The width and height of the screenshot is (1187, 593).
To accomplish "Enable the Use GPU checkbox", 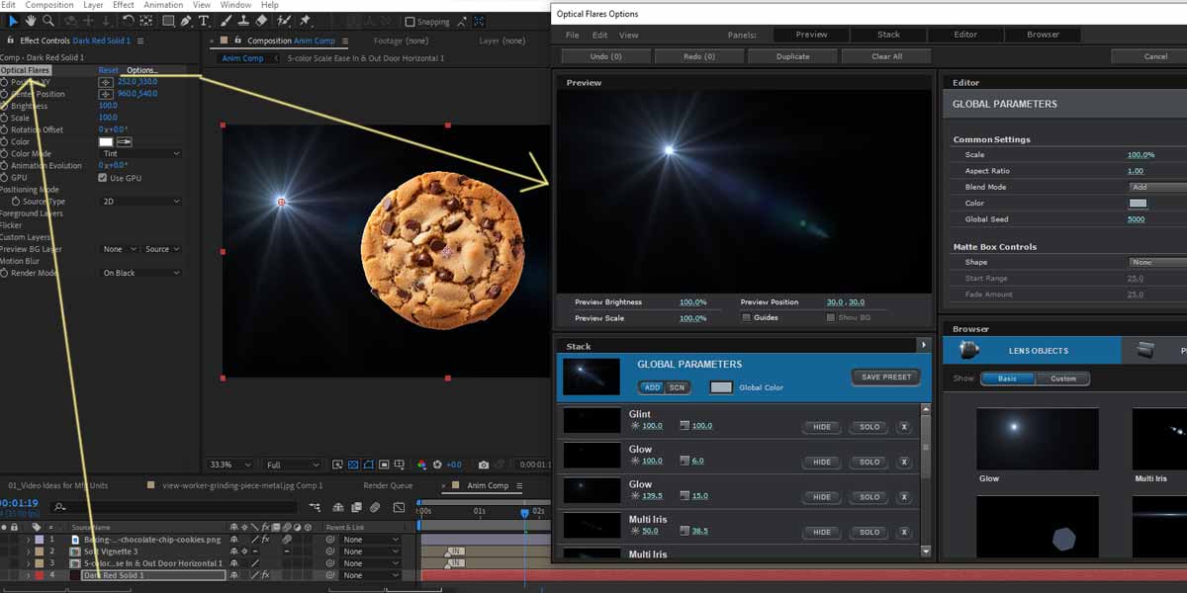I will coord(102,178).
